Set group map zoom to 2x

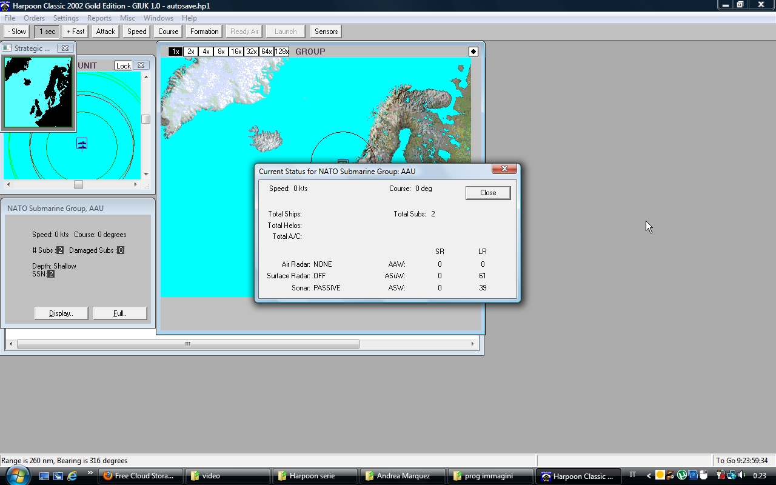pyautogui.click(x=190, y=52)
